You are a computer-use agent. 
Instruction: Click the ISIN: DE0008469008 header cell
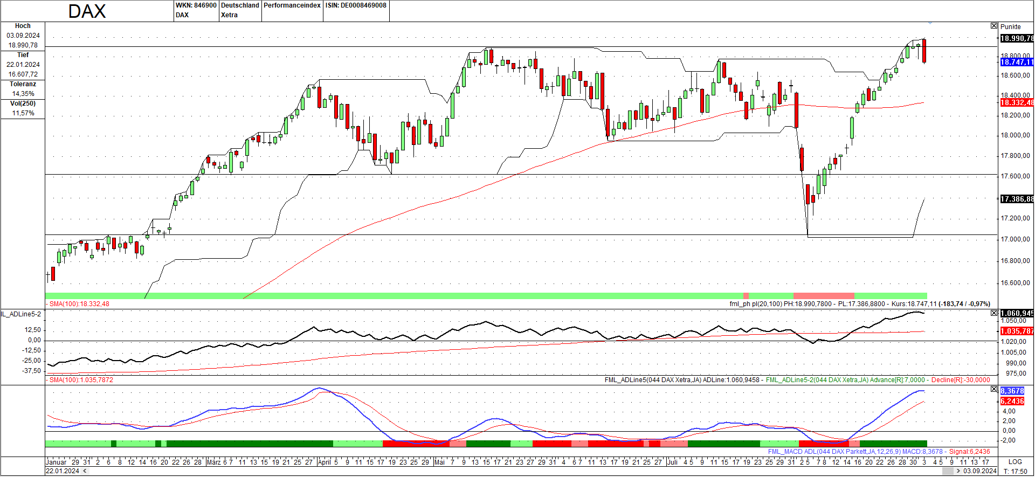coord(356,10)
